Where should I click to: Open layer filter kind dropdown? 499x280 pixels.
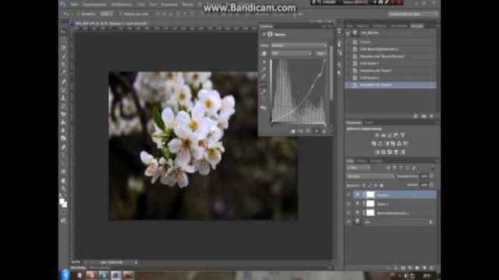[359, 168]
